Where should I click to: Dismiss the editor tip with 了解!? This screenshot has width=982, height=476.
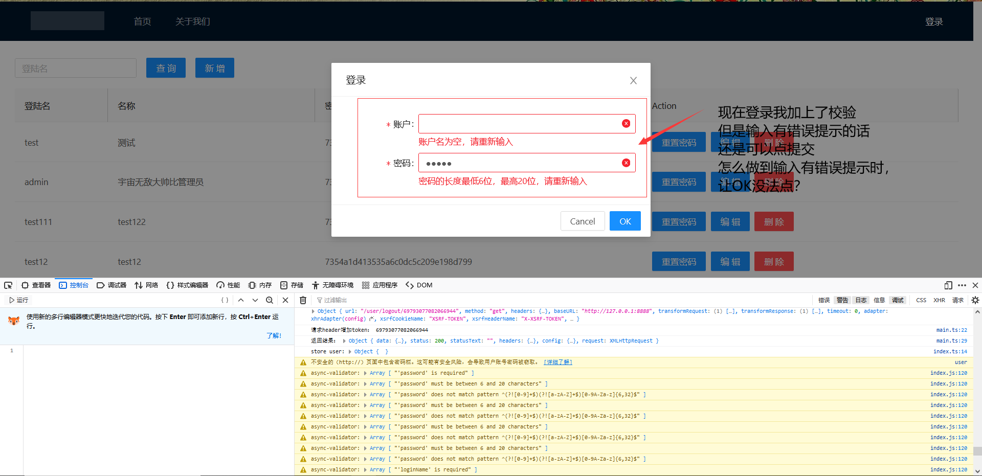(x=274, y=335)
